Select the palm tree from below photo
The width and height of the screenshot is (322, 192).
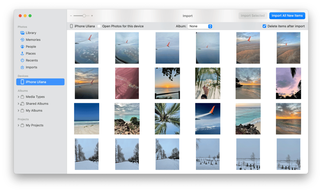coord(167,119)
